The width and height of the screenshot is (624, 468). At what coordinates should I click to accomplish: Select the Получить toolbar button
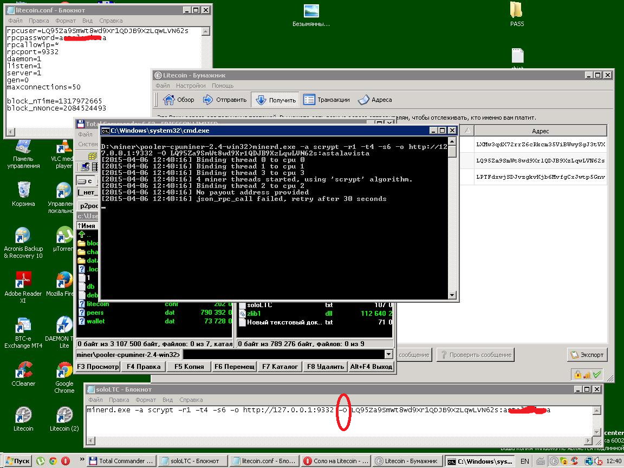coord(276,100)
